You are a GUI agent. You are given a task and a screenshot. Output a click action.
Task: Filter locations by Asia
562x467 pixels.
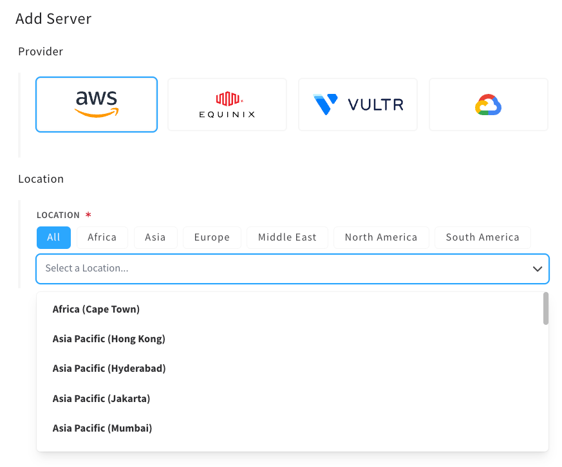[155, 237]
